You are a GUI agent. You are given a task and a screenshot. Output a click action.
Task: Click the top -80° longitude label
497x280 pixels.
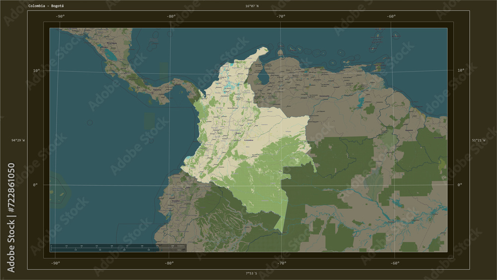171,16
